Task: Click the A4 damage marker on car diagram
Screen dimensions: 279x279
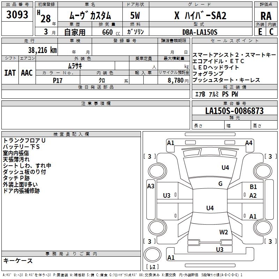Action: coord(249,143)
